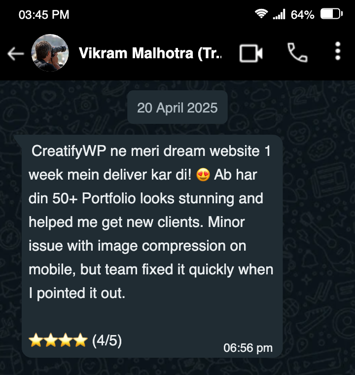
Task: Click the 03:45 PM clock
Action: pos(44,15)
